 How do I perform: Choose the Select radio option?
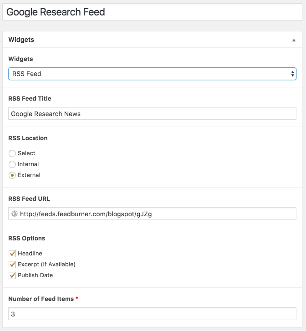(x=12, y=153)
